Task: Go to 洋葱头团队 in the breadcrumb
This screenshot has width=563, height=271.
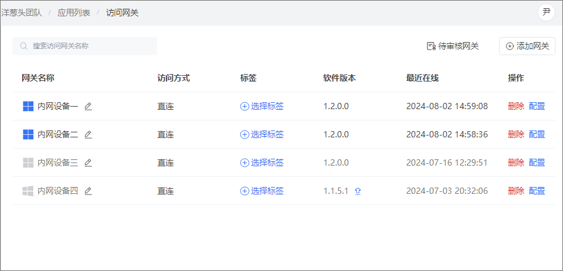Action: click(x=21, y=13)
